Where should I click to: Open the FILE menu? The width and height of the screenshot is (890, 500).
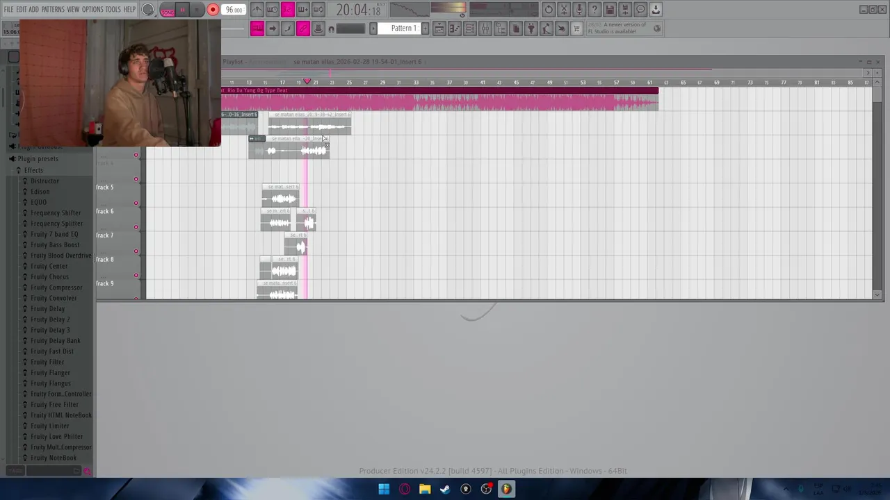tap(8, 10)
